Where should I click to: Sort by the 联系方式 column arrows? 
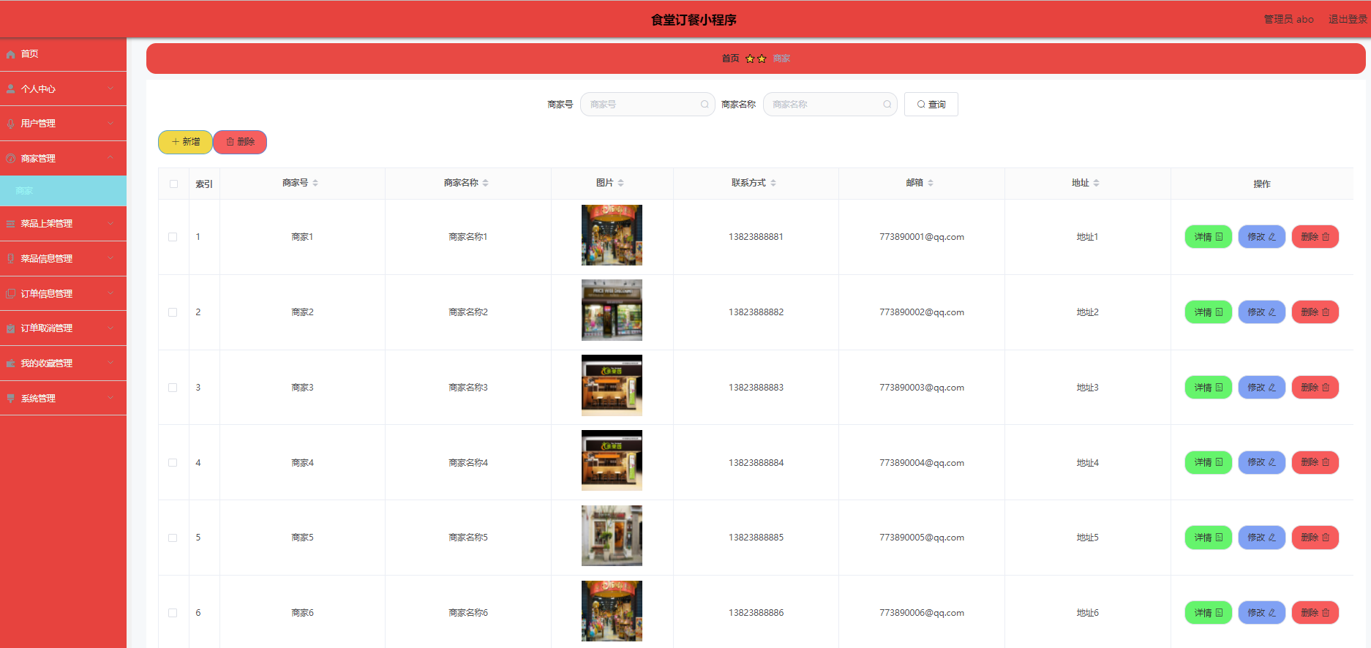[773, 183]
